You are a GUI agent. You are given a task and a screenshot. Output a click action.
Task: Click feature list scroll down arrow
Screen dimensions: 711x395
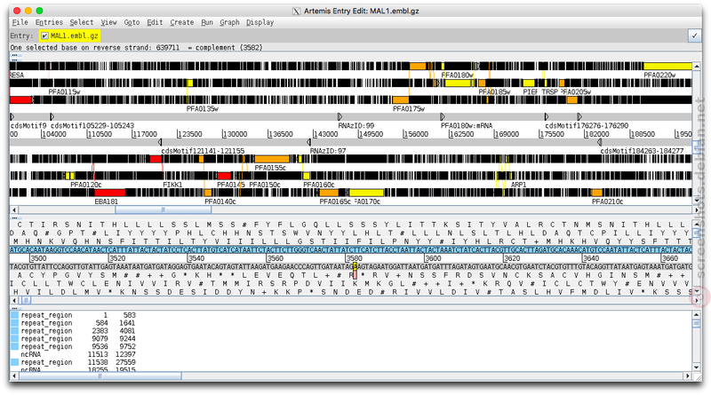(x=697, y=367)
